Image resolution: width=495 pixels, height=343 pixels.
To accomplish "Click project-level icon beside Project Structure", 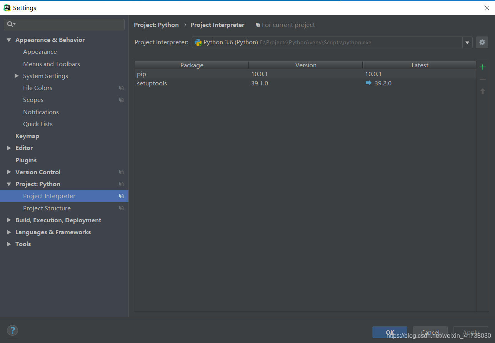I will click(121, 208).
